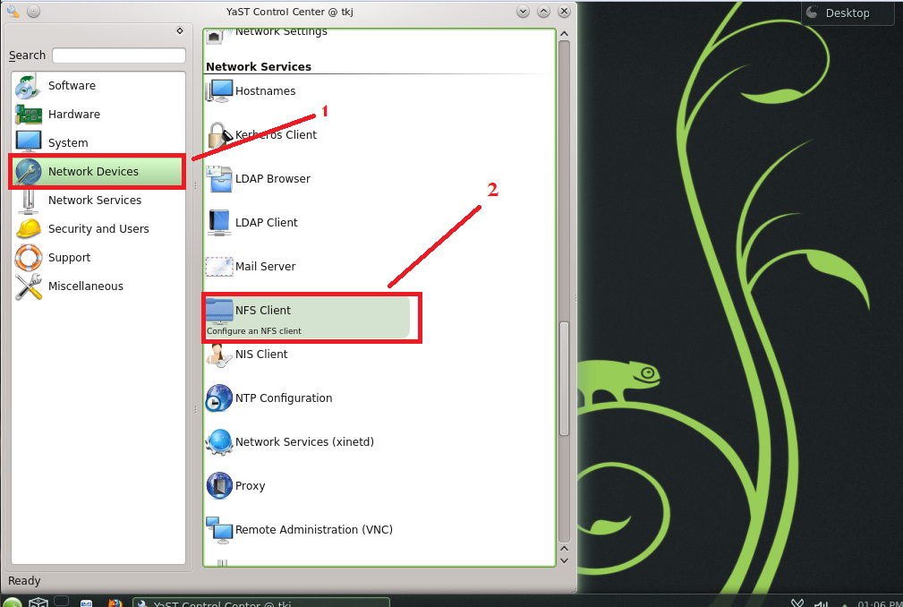Open Remote Administration (VNC) icon
Screen dimensions: 903x607
tap(218, 529)
